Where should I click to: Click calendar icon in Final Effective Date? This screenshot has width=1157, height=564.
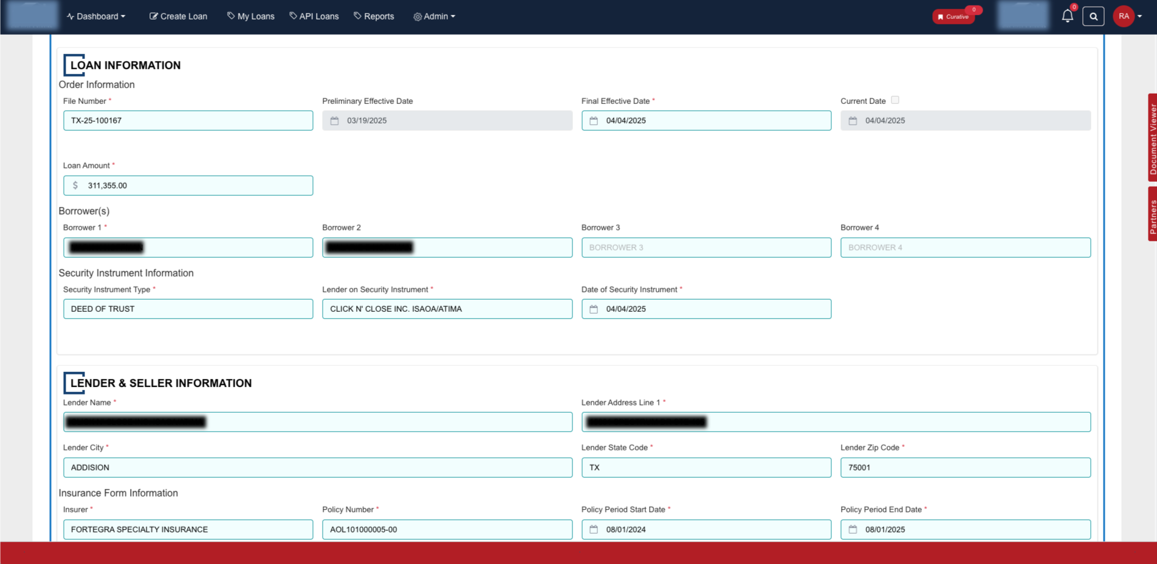pos(594,121)
